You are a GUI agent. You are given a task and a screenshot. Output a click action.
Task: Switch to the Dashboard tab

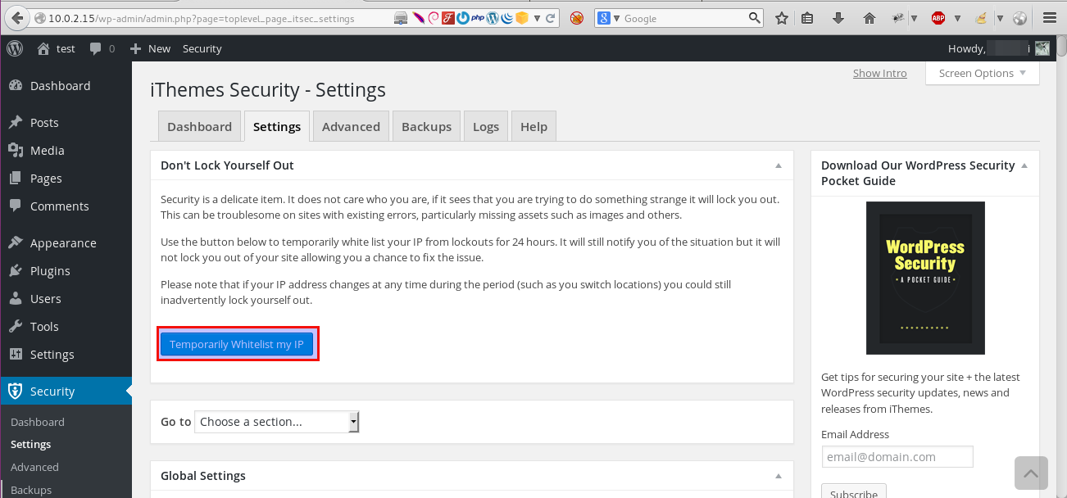point(199,127)
